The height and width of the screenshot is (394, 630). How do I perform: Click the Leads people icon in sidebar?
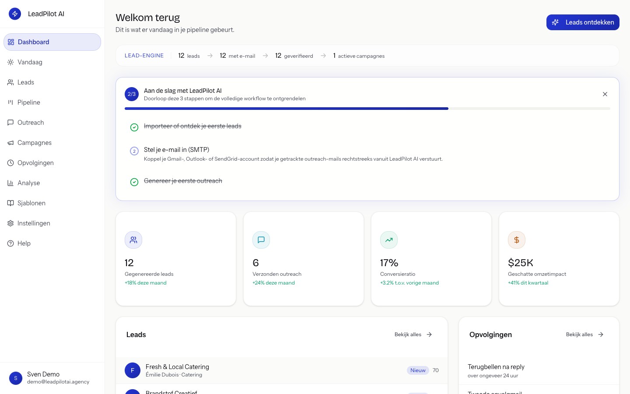(x=10, y=82)
